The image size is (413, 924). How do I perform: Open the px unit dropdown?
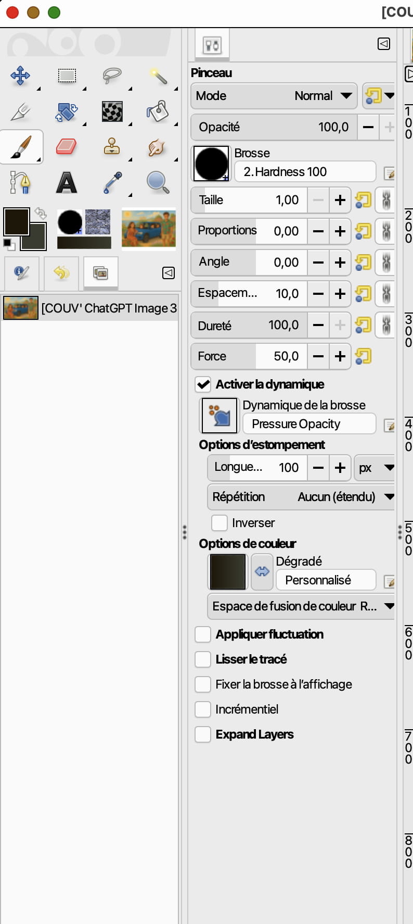pos(375,468)
